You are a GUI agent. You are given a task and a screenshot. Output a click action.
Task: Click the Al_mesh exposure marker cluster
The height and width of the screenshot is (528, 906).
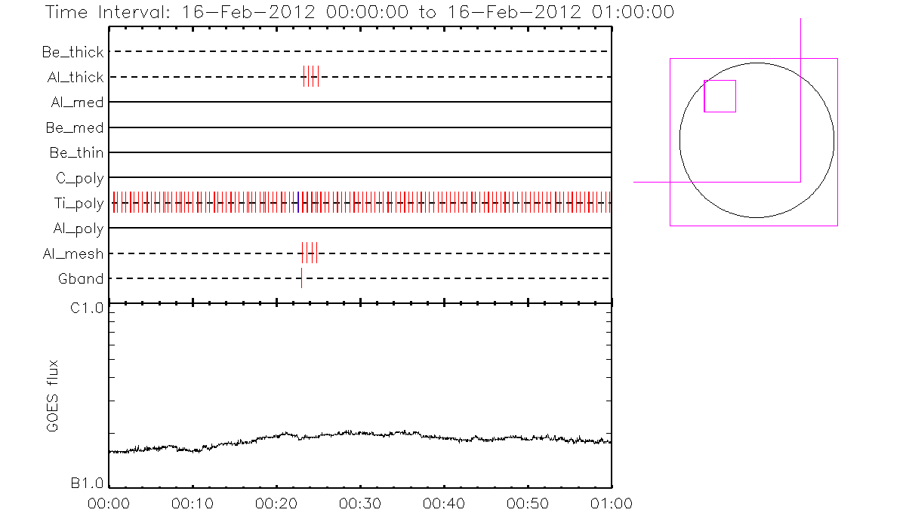tap(309, 253)
